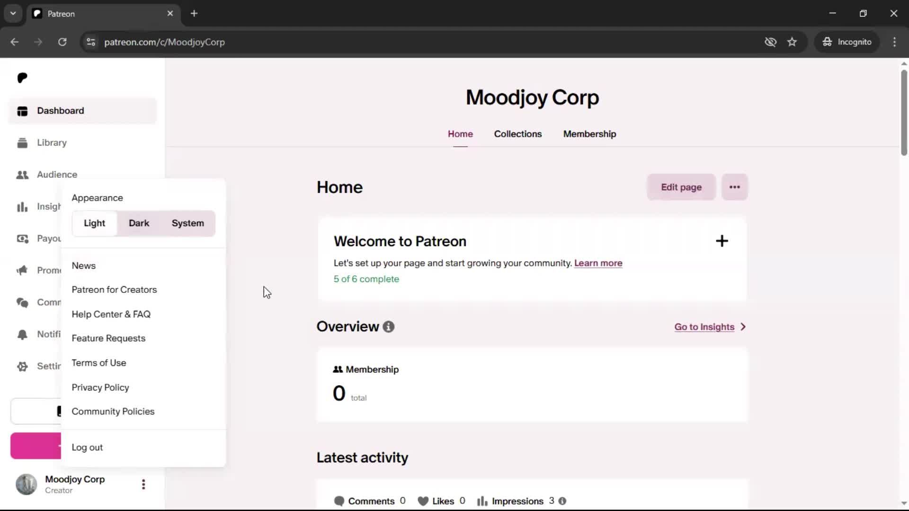Click the Membership people icon in Overview
The height and width of the screenshot is (511, 909).
[x=338, y=370]
